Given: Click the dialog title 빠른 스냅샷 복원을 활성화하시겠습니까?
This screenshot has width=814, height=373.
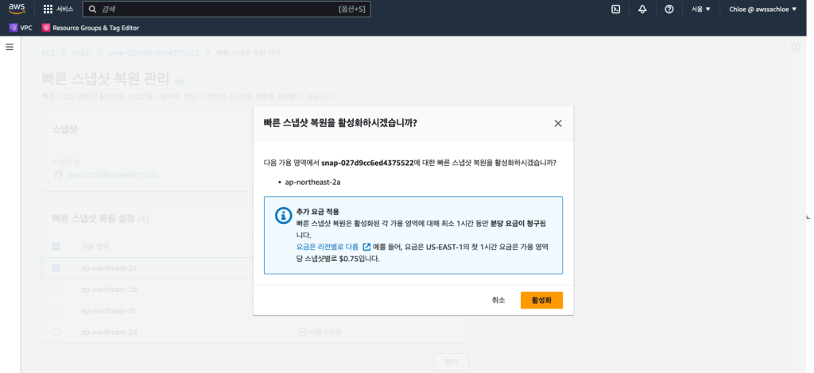Looking at the screenshot, I should pos(340,123).
